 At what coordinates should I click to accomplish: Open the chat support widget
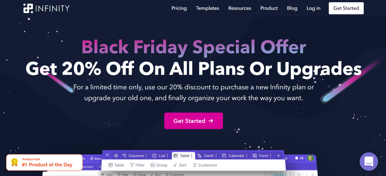coord(369,162)
